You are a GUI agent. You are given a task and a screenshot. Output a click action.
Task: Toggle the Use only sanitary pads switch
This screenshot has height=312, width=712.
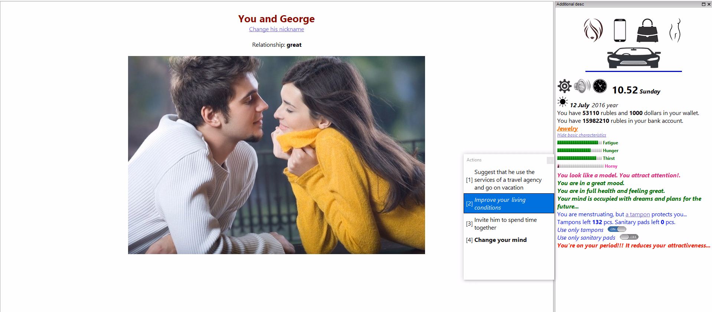629,237
